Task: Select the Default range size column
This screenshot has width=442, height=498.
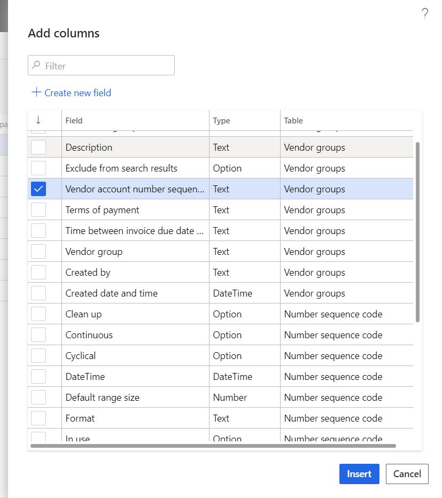Action: coord(37,397)
